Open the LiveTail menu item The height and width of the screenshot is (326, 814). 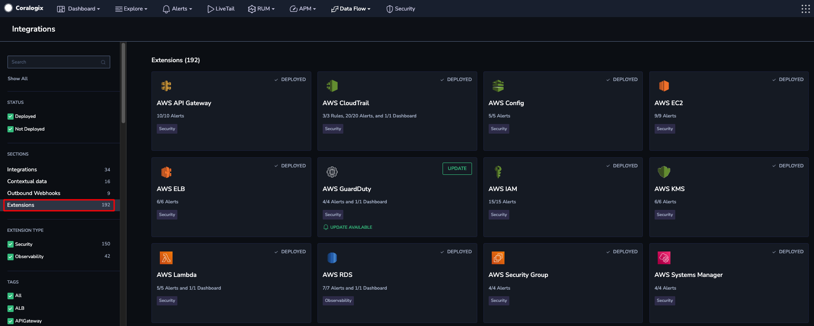pos(221,9)
